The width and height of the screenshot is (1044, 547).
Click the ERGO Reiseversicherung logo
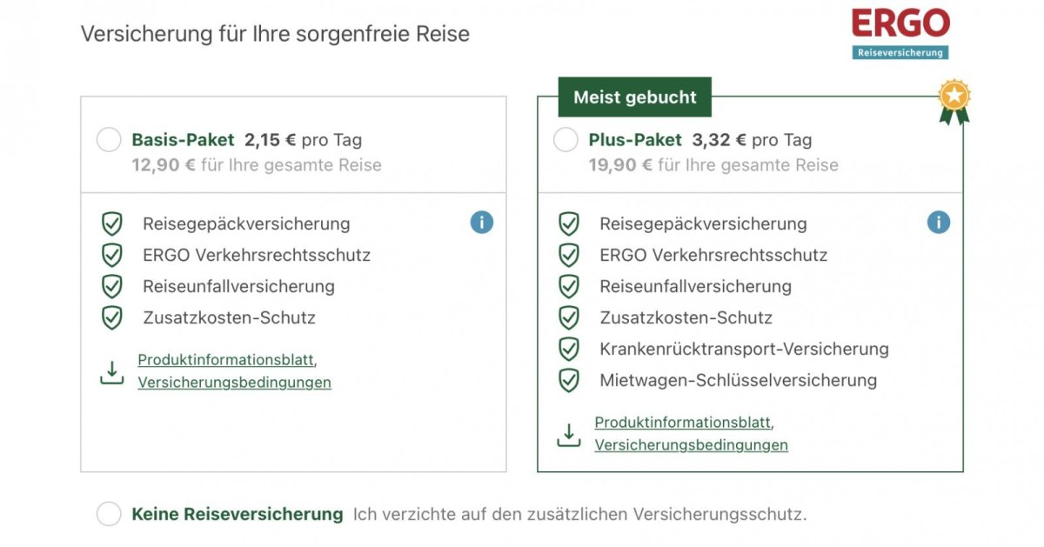pyautogui.click(x=900, y=33)
